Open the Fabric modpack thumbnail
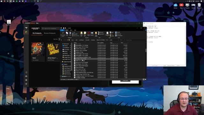This screenshot has height=115, width=204. pos(38,49)
